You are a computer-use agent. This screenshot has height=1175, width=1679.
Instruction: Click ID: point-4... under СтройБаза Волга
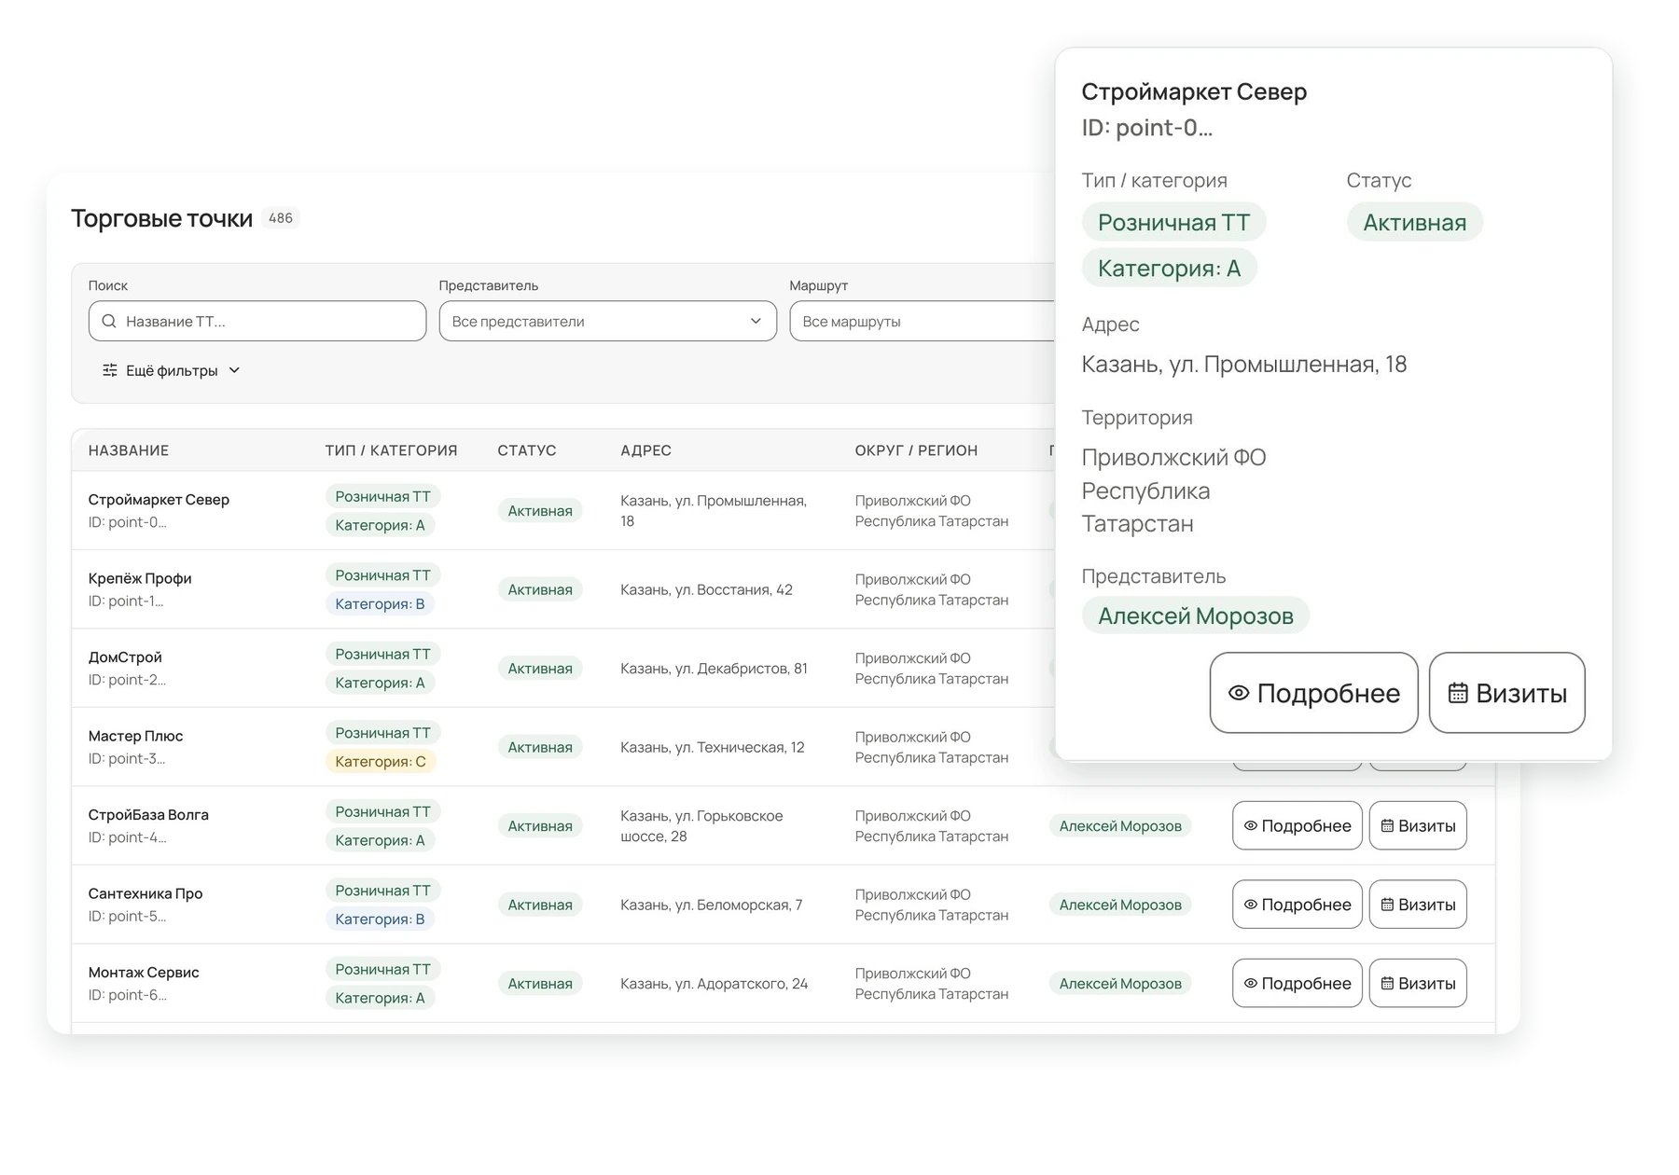point(128,837)
